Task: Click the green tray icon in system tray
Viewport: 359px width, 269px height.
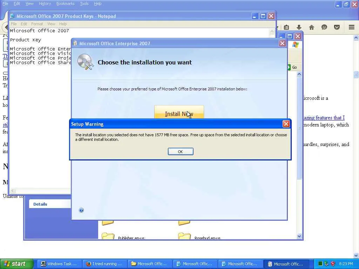Action: (x=320, y=264)
